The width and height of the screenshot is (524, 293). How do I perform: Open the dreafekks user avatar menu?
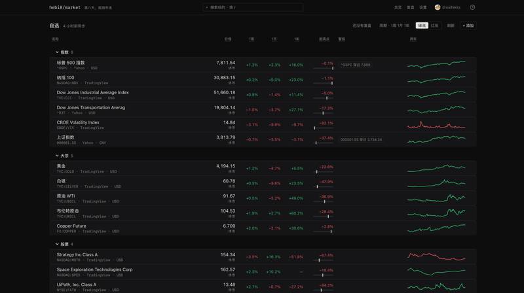447,7
